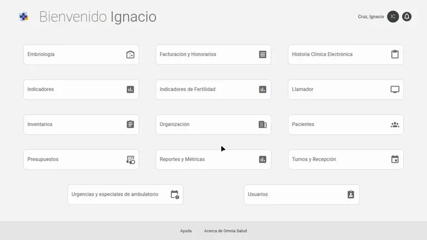427x240 pixels.
Task: Click the IC user avatar
Action: (393, 17)
